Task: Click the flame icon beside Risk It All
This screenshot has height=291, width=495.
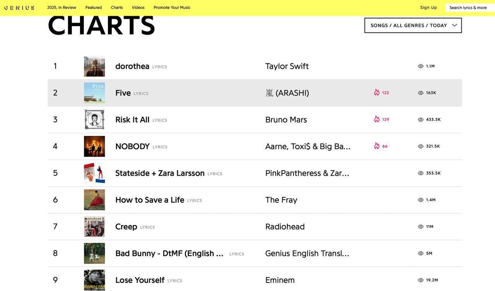Action: tap(377, 119)
